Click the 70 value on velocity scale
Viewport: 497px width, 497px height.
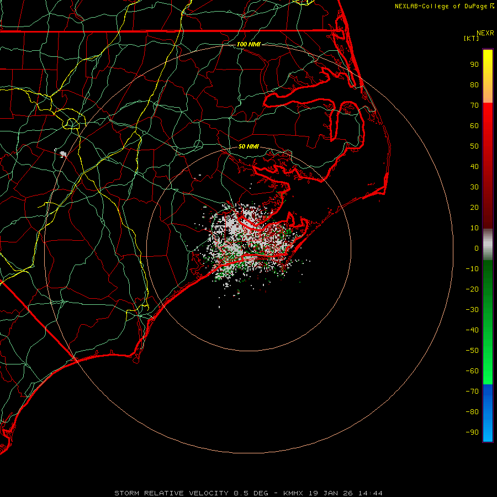tap(474, 105)
